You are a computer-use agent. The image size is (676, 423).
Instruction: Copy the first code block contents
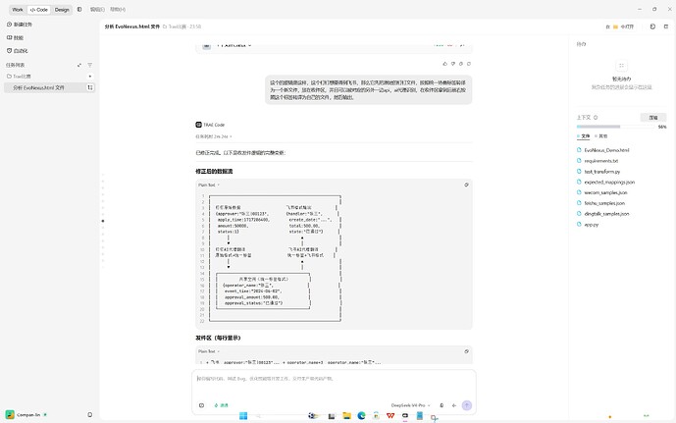(x=466, y=185)
